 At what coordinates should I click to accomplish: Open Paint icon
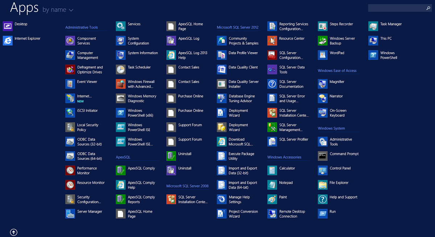[272, 200]
